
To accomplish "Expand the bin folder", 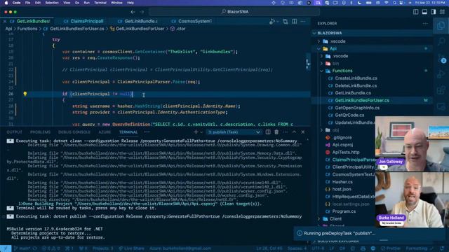I will 321,64.
